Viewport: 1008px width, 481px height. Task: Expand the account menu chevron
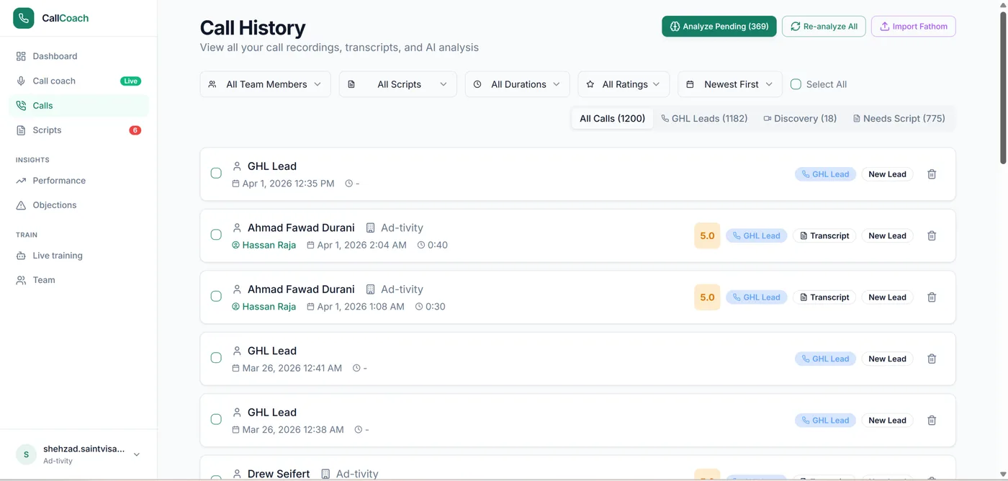coord(137,454)
